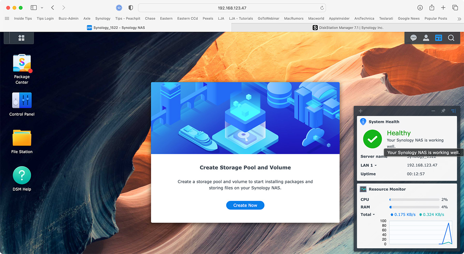Open Safari sidebar options chevron
Screen dimensions: 464x254
[x=42, y=8]
